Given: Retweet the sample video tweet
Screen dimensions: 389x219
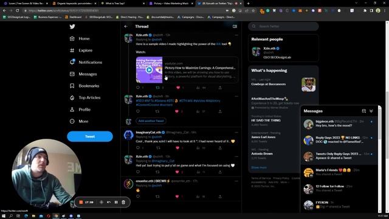Looking at the screenshot, I should tap(157, 88).
